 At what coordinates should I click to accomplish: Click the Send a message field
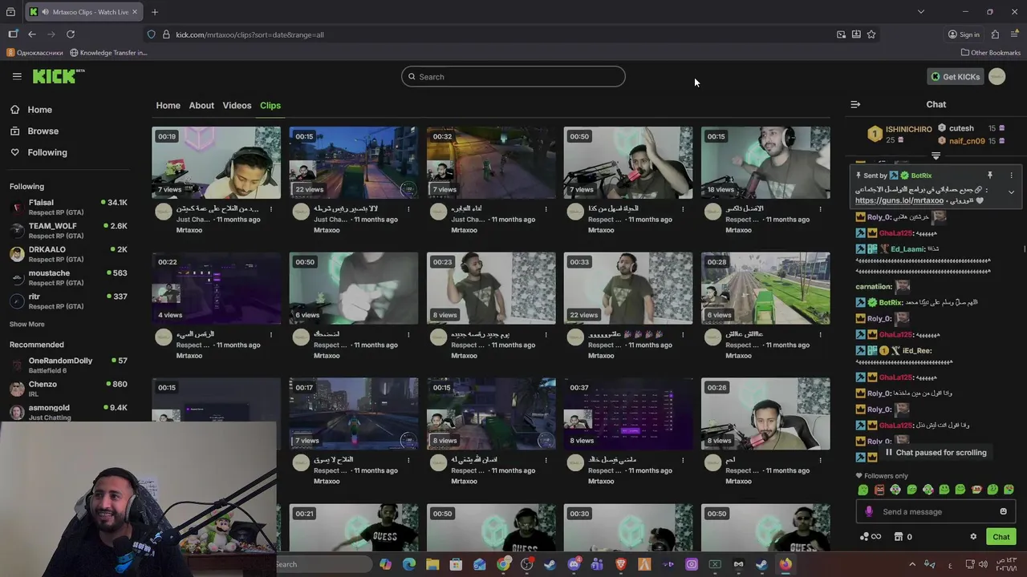click(937, 512)
